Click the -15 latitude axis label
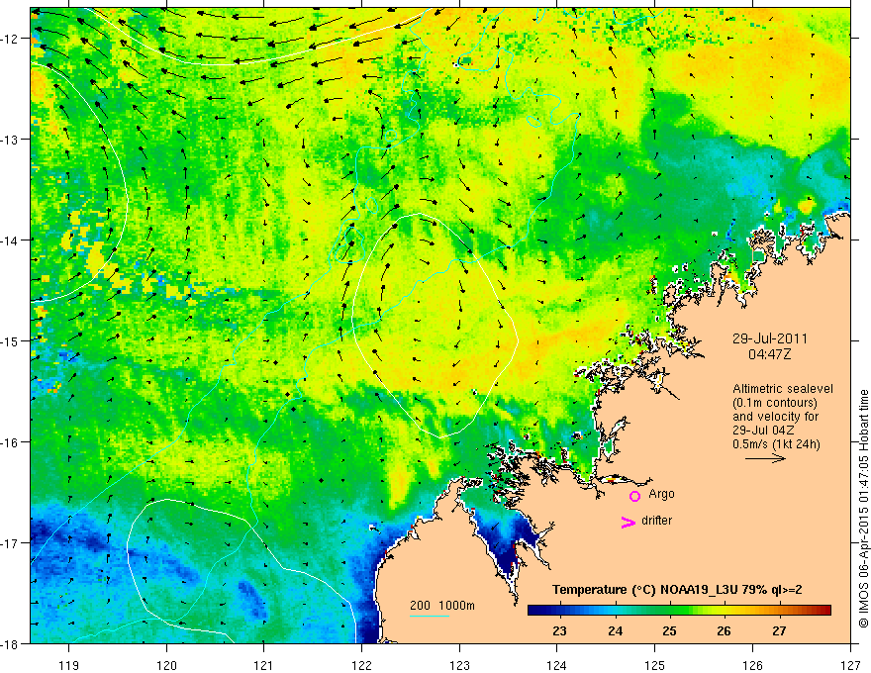871x673 pixels. pos(11,340)
